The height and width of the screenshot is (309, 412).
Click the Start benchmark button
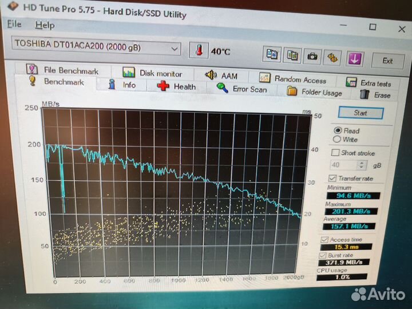pos(360,113)
